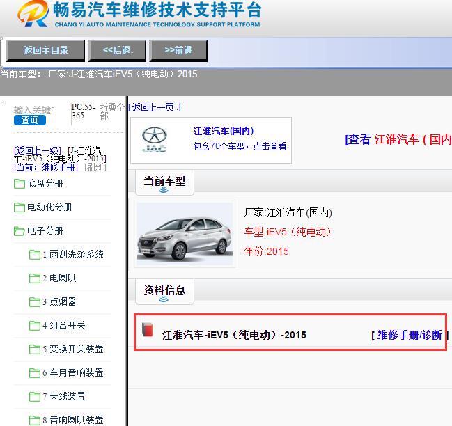Image resolution: width=452 pixels, height=426 pixels.
Task: Expand the 底盘分册 tree item
Action: pos(45,184)
